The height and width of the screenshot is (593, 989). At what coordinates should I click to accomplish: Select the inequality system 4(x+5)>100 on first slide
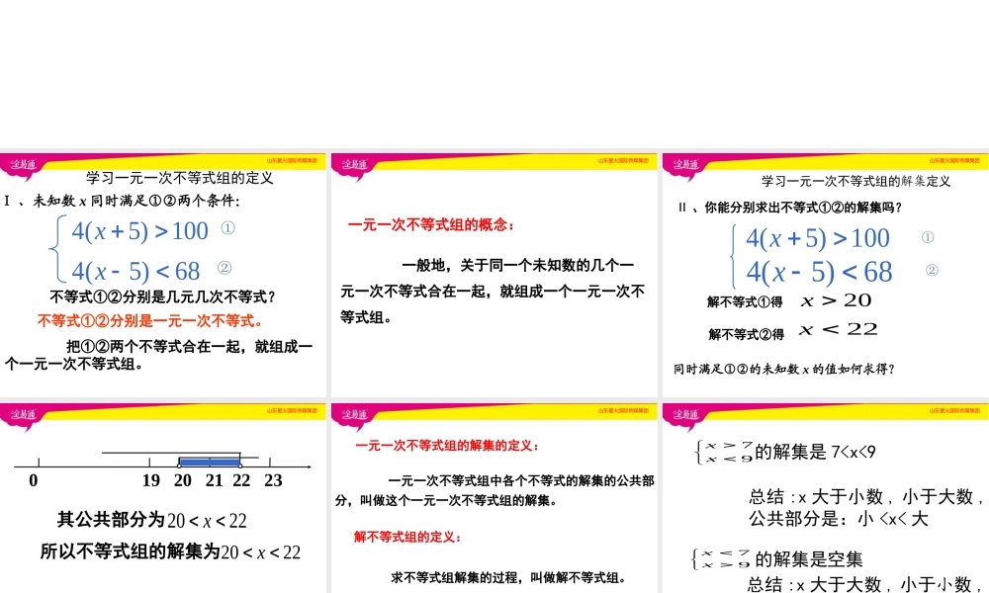138,230
